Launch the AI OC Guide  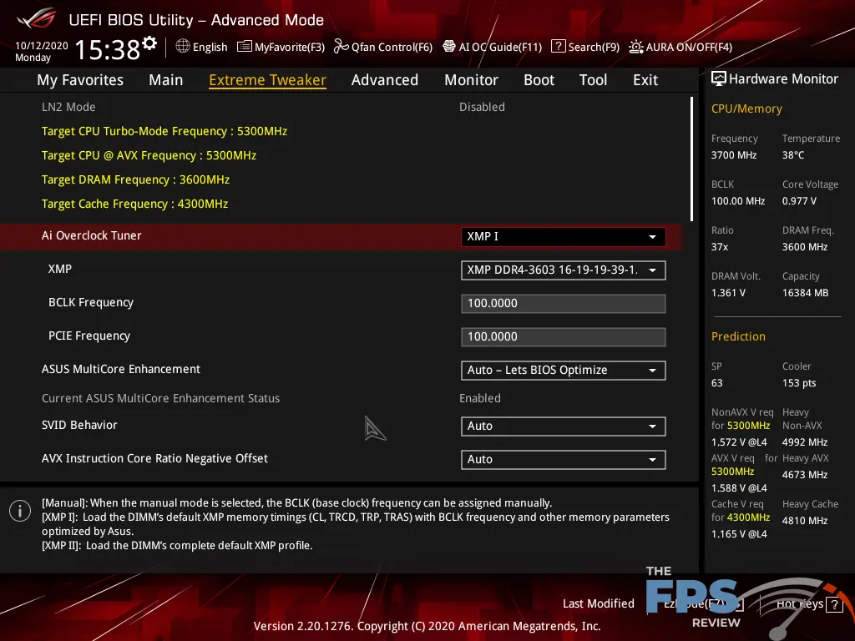pos(492,47)
